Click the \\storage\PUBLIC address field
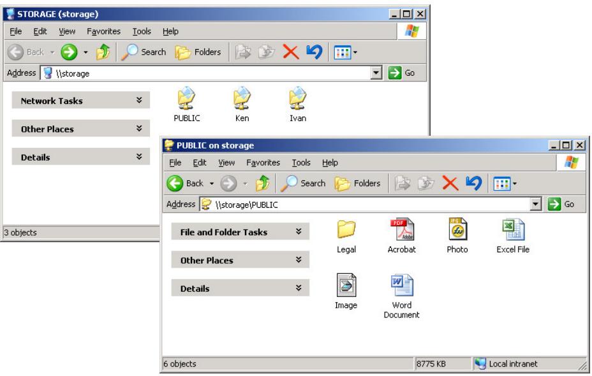Screen dimensions: 592x376 pyautogui.click(x=370, y=205)
